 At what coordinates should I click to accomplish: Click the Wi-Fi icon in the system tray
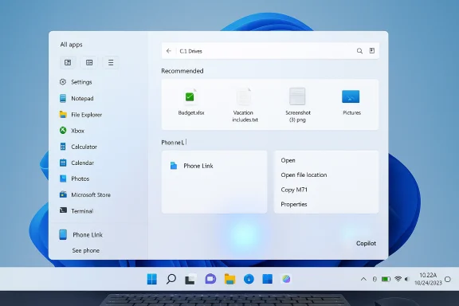398,279
